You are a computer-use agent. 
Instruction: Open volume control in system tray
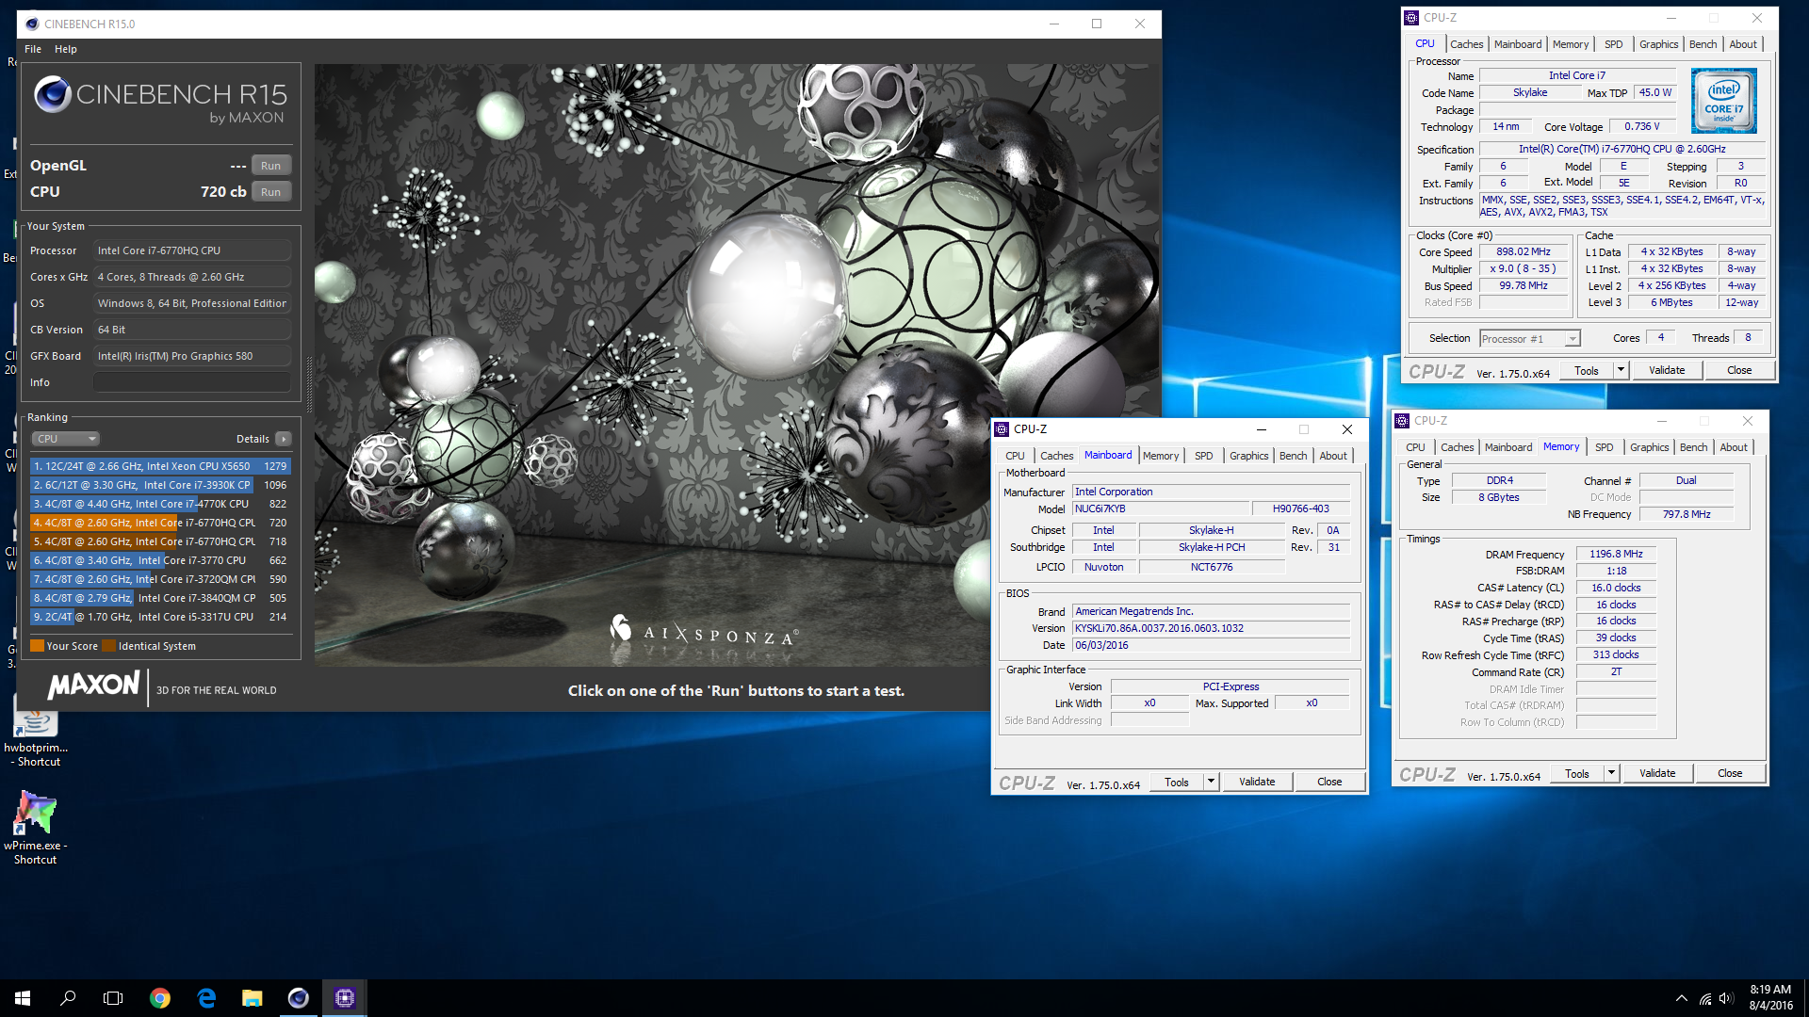1726,999
